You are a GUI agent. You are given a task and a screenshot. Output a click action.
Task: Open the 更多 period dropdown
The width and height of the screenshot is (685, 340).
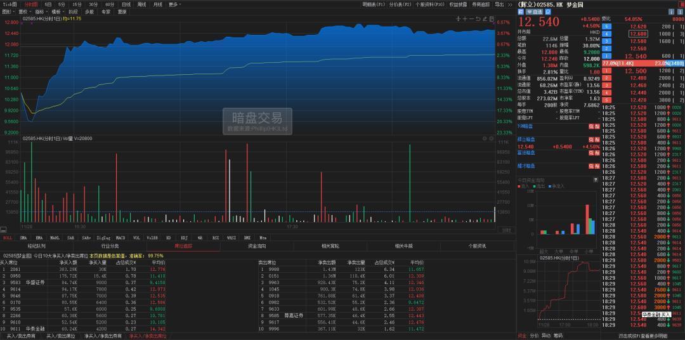174,4
